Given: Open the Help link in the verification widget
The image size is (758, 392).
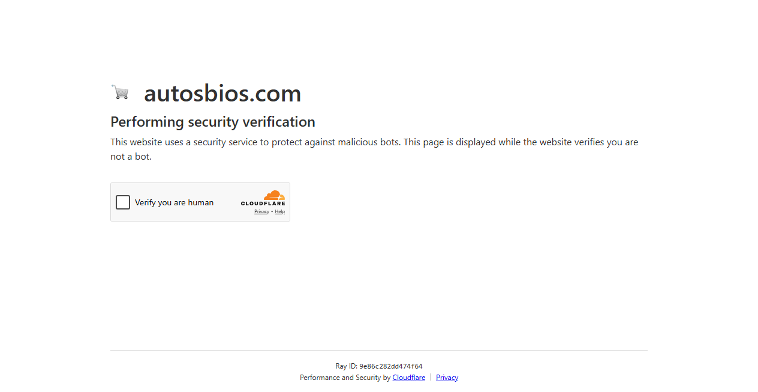Looking at the screenshot, I should click(x=279, y=211).
